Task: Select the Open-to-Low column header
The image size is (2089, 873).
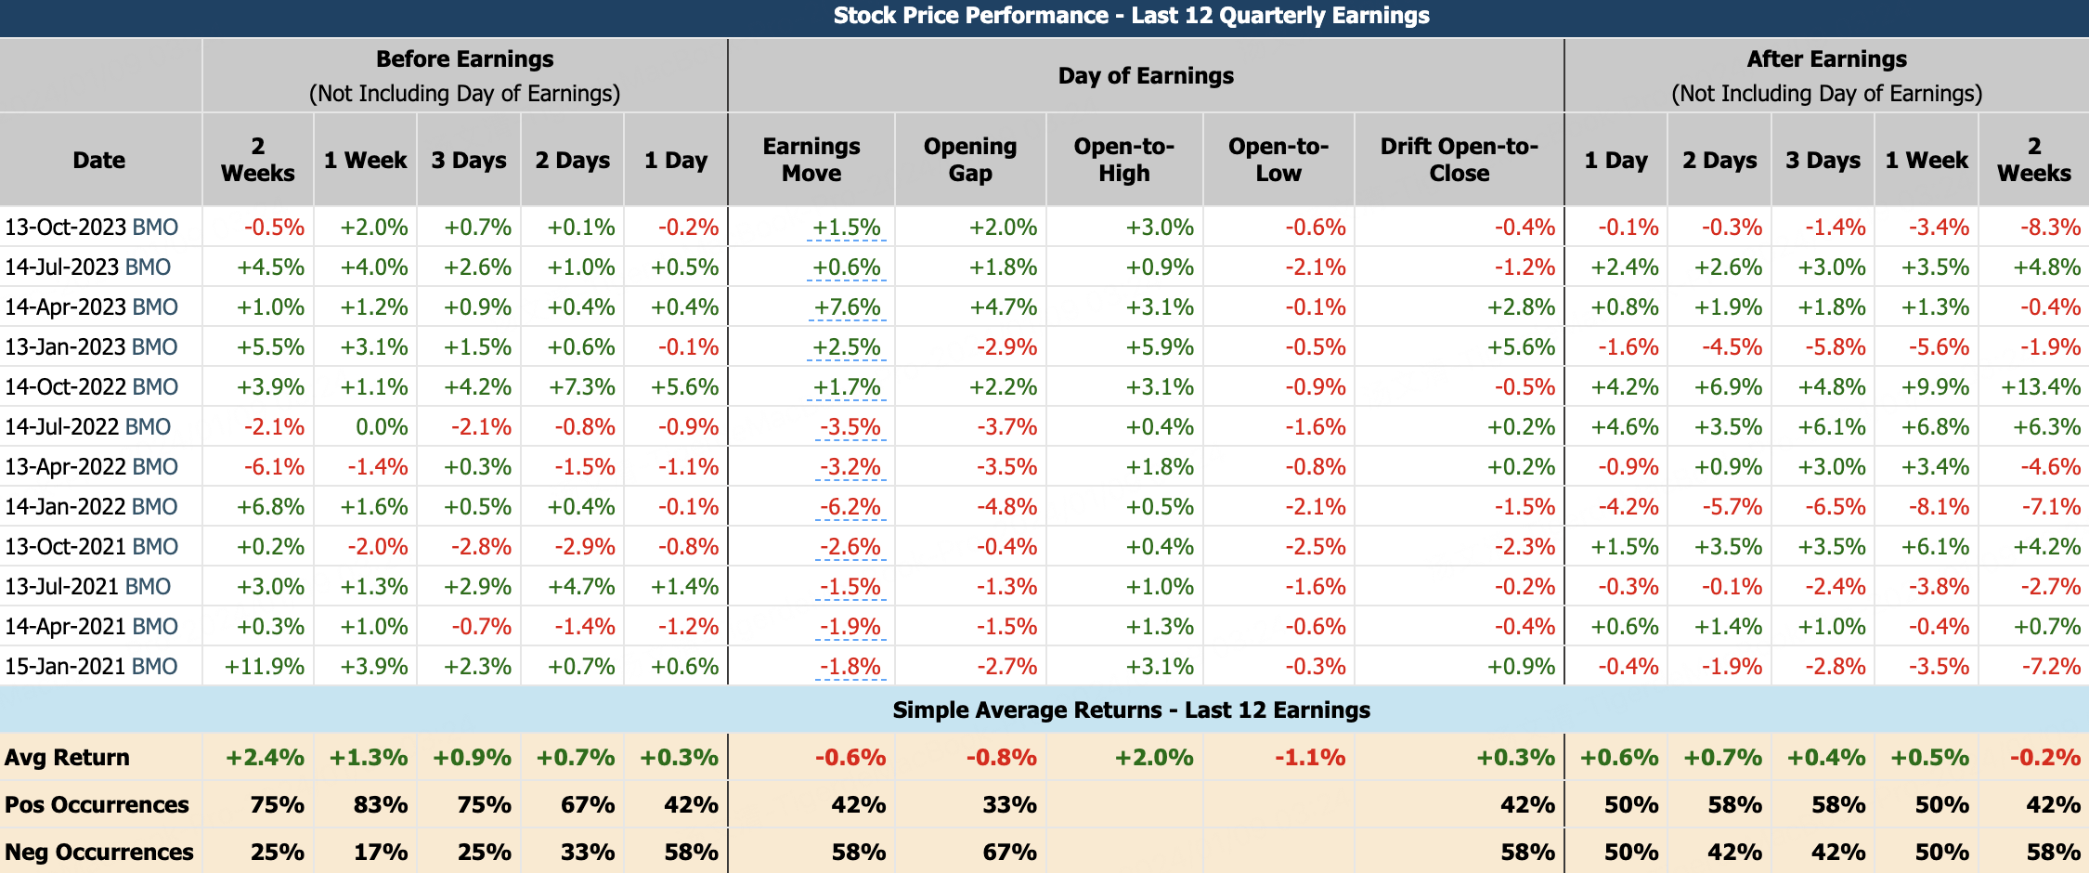Action: pyautogui.click(x=1278, y=160)
